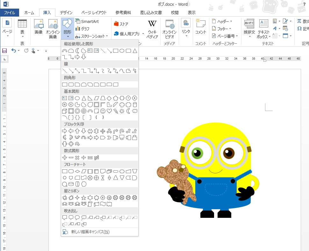Insert a hyperlink with リンク
The image size is (309, 251).
tap(186, 28)
